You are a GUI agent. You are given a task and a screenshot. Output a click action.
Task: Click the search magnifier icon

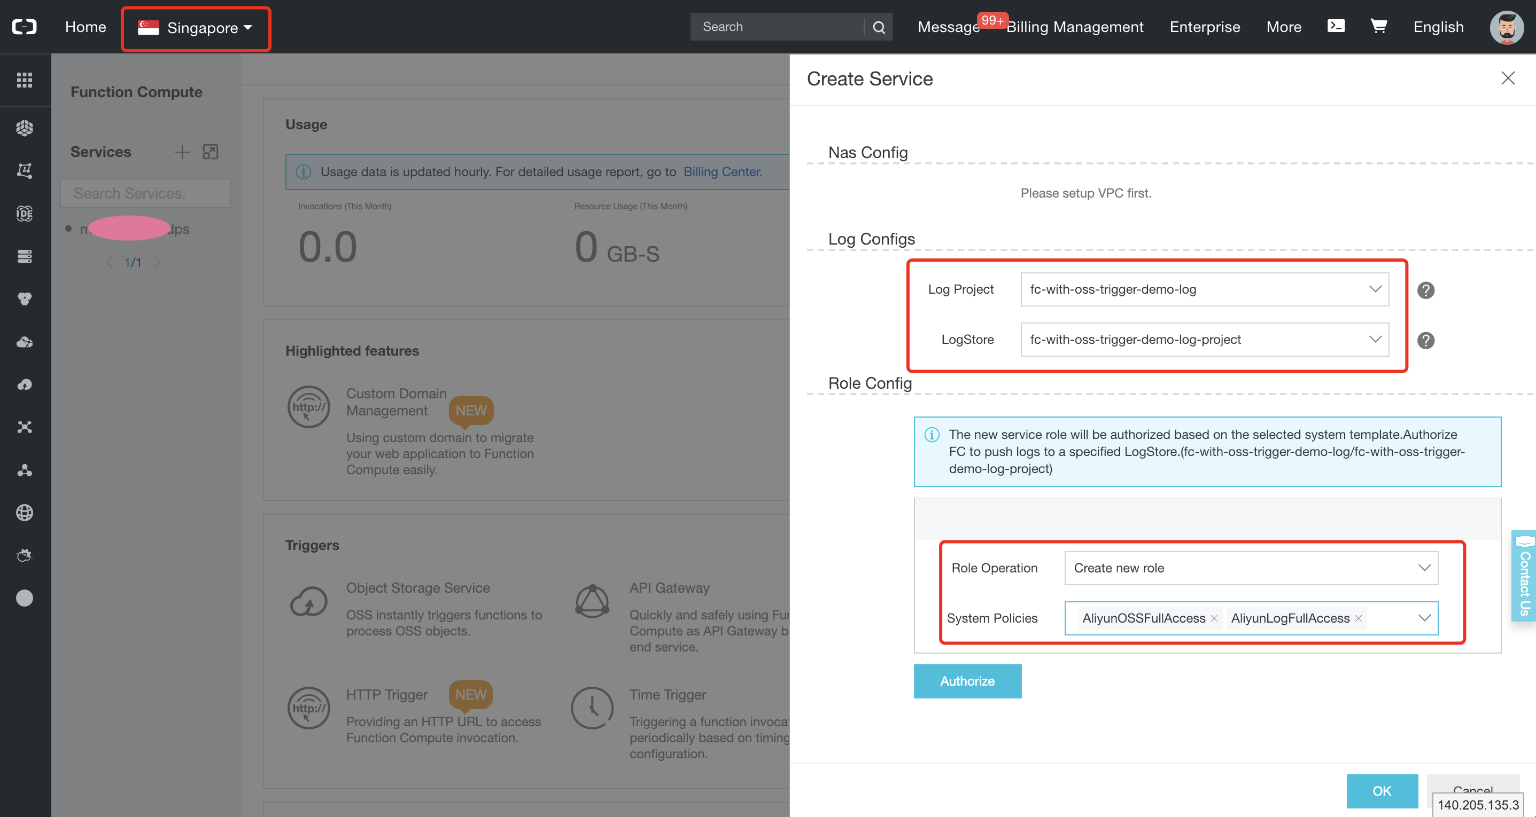(x=878, y=27)
